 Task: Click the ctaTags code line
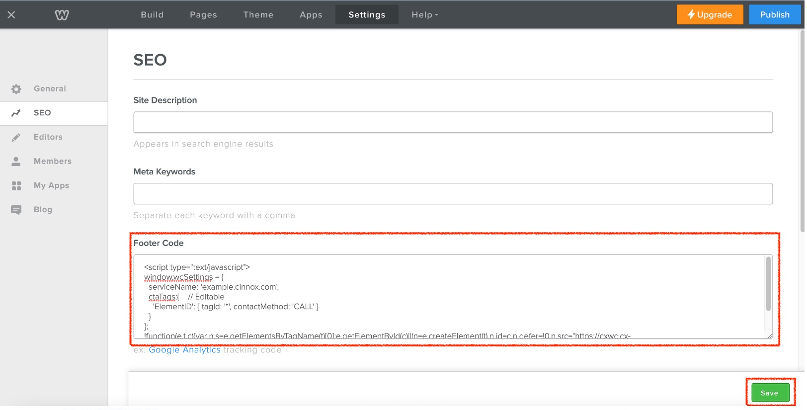pos(186,297)
